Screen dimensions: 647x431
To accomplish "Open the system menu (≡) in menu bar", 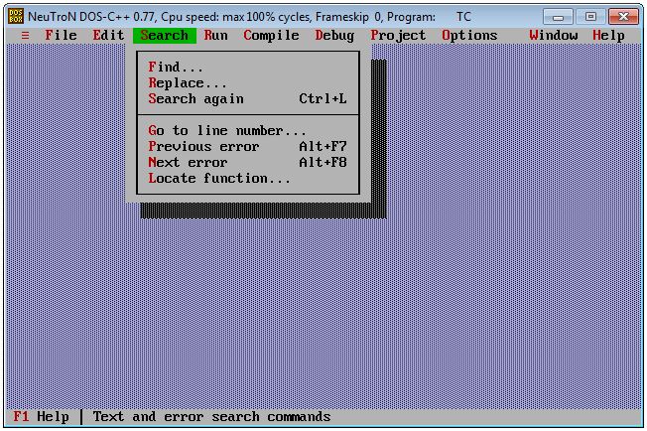I will pos(25,36).
